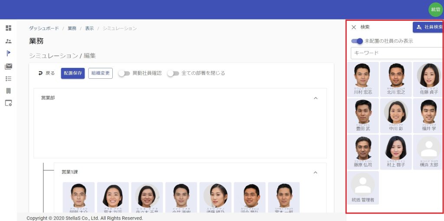Screen dimensions: 444x221
Task: Select the 川村 宏志 employee card
Action: [x=362, y=79]
